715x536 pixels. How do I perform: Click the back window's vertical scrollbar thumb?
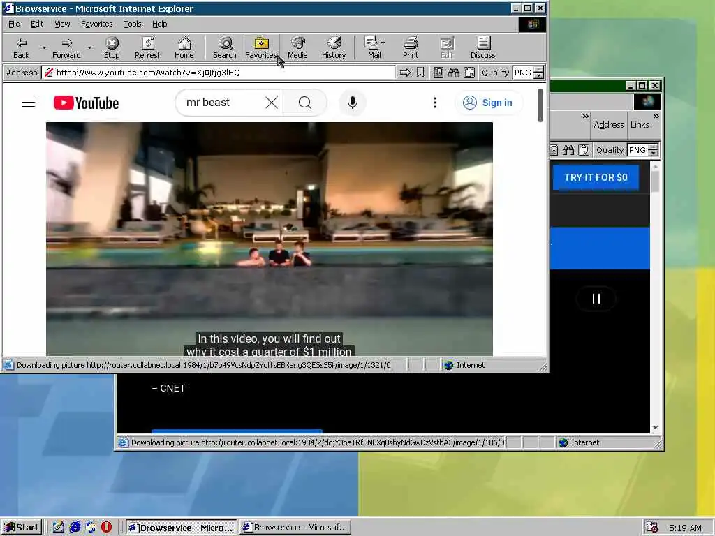click(655, 181)
